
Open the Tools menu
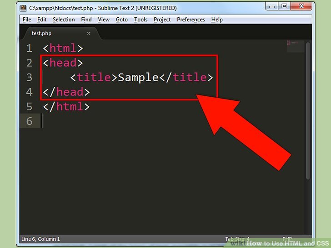141,20
